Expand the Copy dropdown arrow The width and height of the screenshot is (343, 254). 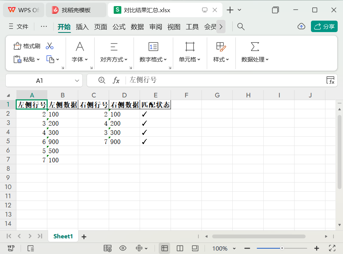58,59
